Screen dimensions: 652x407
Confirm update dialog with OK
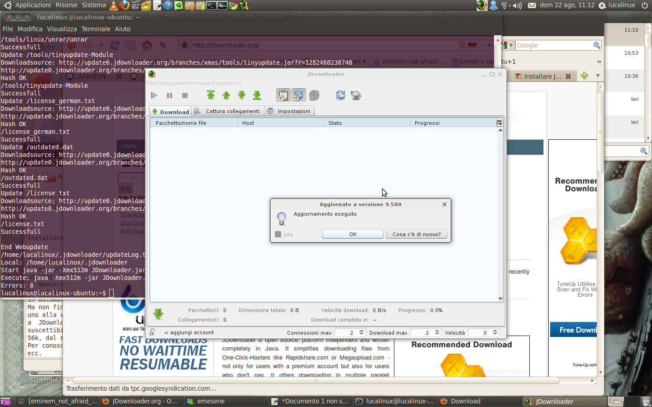tap(353, 234)
